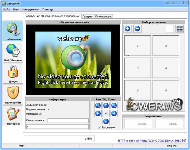Toggle the Разрешено checkbox
This screenshot has height=150, width=190.
100,127
